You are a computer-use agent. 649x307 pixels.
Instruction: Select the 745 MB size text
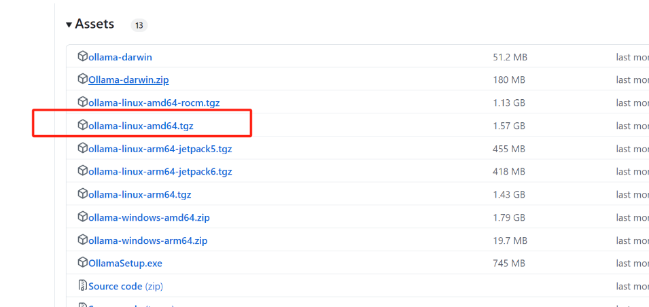(509, 263)
